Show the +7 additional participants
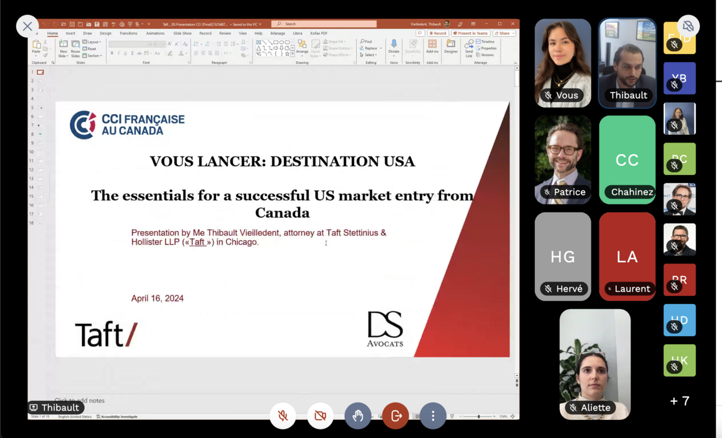 [x=679, y=401]
